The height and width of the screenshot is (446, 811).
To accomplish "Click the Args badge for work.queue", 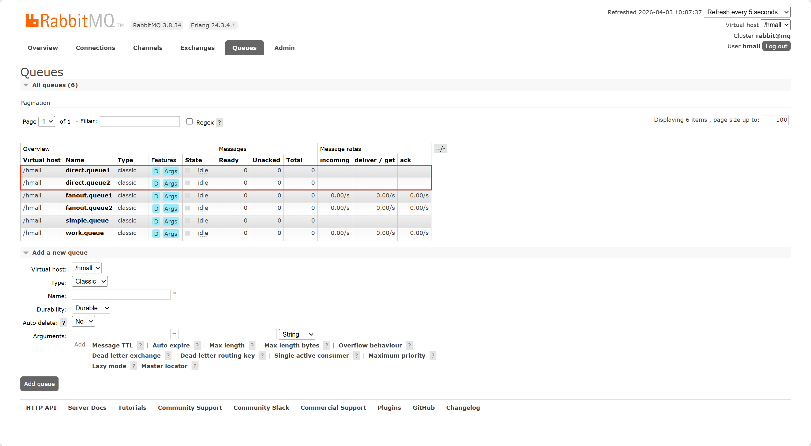I will click(x=171, y=234).
